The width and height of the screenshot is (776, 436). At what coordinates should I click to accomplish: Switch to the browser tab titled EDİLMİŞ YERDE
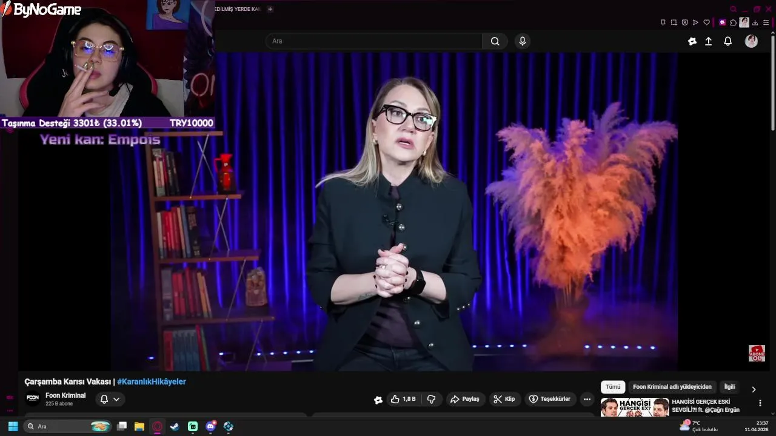[238, 9]
